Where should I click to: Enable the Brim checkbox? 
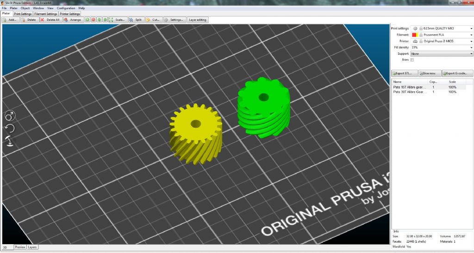(x=412, y=60)
